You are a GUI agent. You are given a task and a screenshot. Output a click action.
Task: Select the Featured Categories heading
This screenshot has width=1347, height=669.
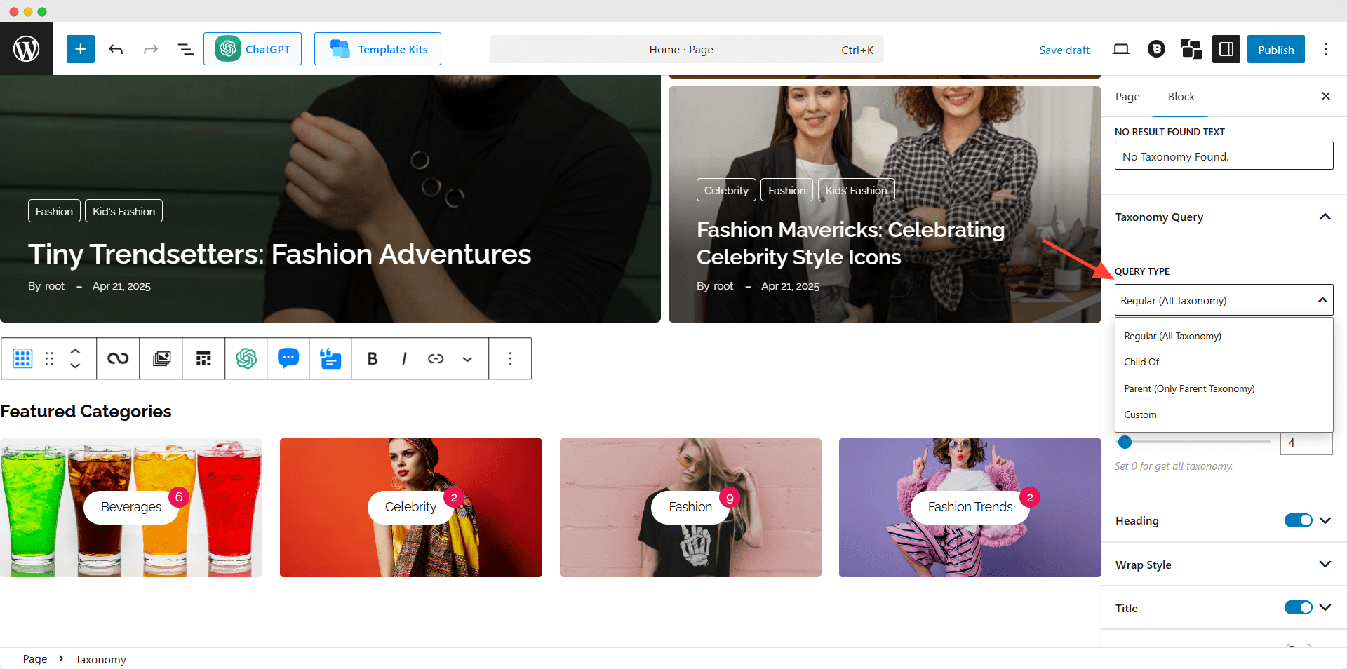(x=86, y=411)
